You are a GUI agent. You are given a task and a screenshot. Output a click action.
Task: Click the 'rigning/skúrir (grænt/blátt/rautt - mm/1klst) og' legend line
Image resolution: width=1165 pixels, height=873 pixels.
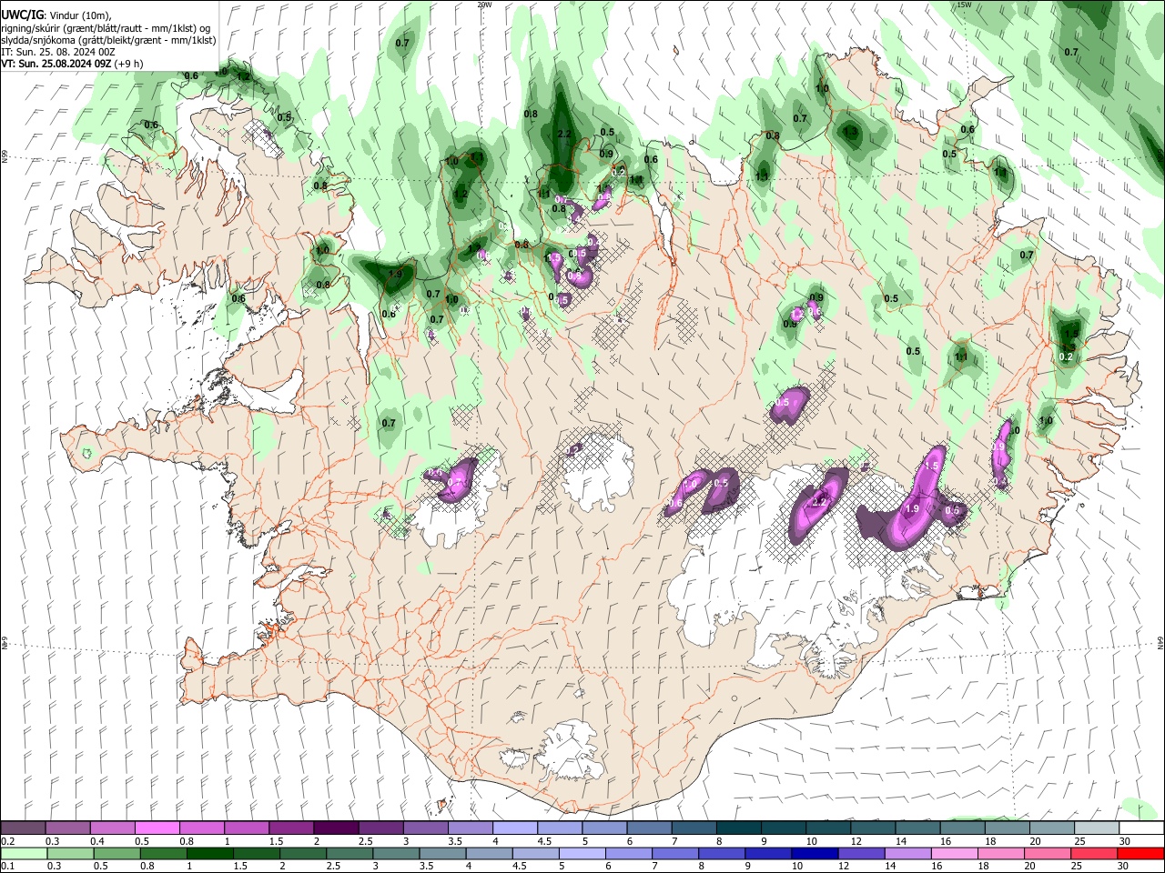[x=106, y=28]
